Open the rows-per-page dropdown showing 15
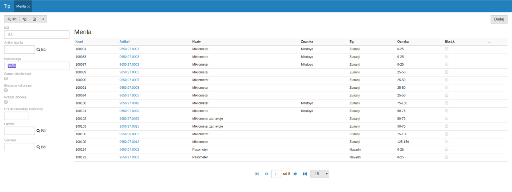 320,174
